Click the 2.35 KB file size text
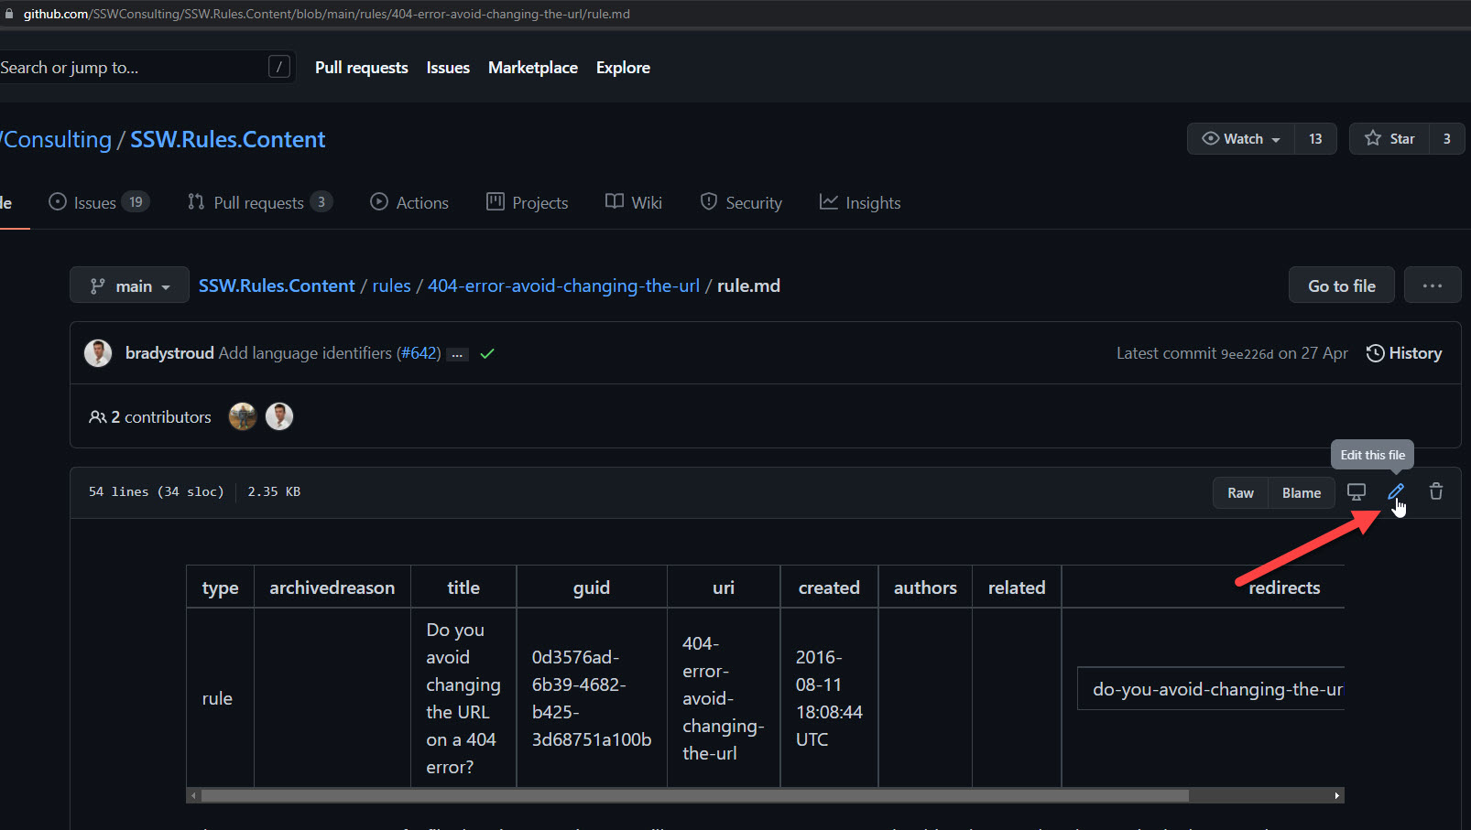This screenshot has height=830, width=1471. click(x=274, y=491)
